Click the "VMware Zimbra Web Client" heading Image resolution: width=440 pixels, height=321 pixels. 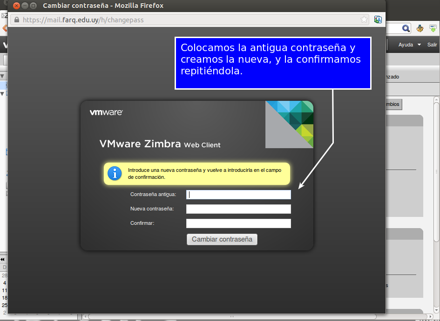[x=160, y=144]
